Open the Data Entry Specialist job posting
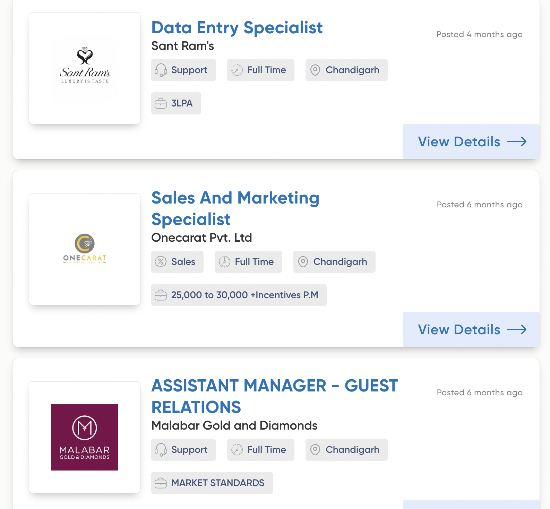 click(x=237, y=28)
